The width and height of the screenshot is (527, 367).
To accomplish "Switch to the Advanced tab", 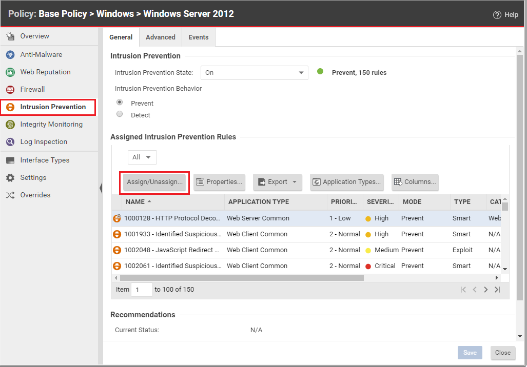I will click(160, 37).
